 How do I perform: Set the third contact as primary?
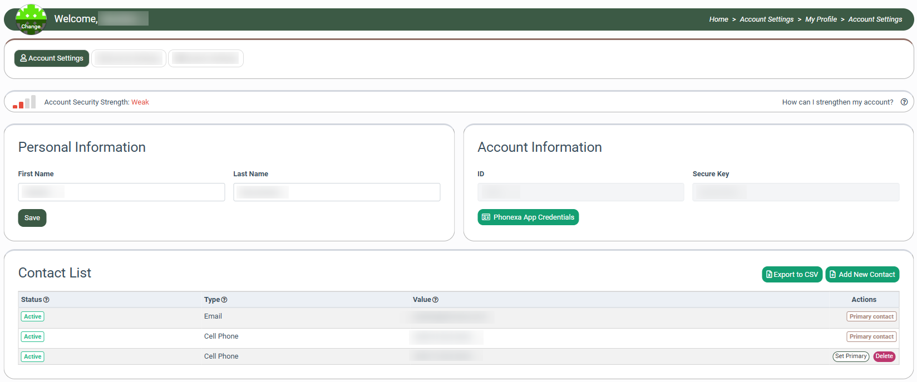[x=850, y=356]
